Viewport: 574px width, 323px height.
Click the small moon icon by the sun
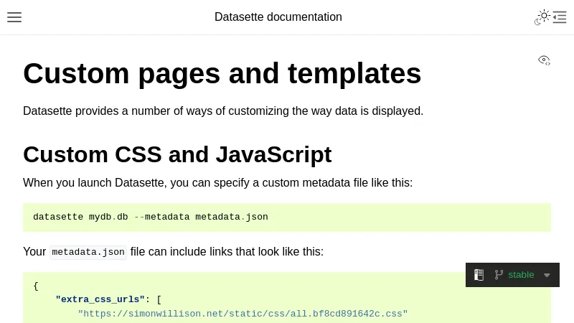(x=537, y=22)
